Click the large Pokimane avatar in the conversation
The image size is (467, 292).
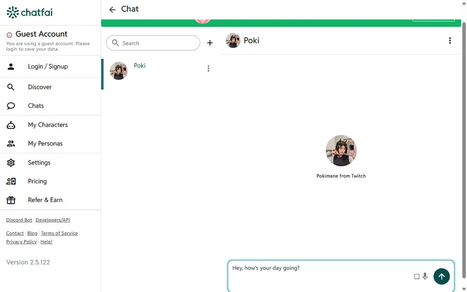click(x=341, y=151)
